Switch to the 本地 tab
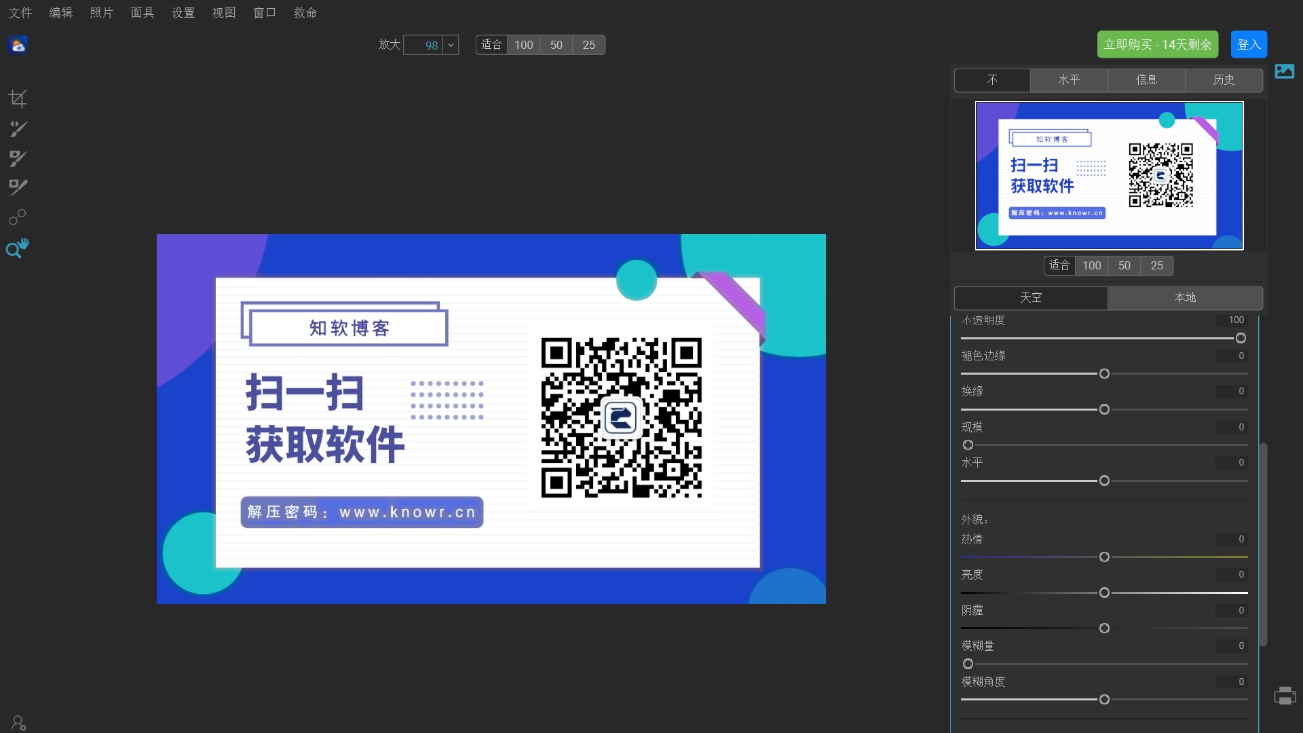Viewport: 1303px width, 733px height. click(1186, 298)
